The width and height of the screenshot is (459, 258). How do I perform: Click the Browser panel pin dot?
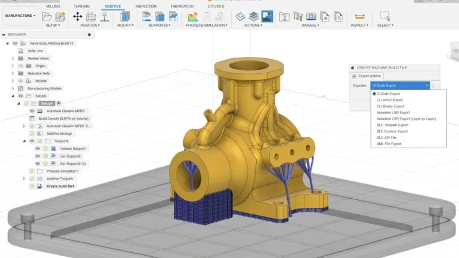click(89, 34)
